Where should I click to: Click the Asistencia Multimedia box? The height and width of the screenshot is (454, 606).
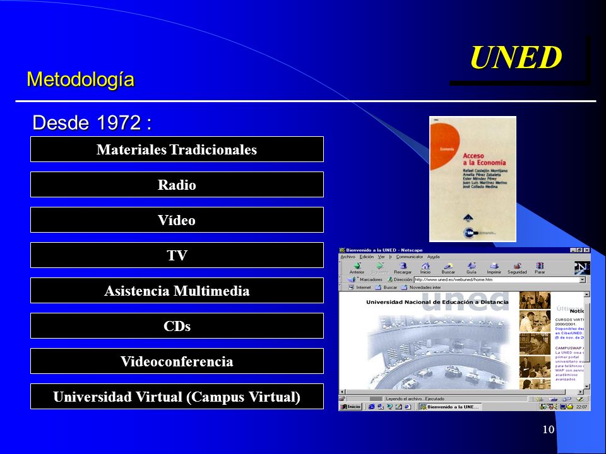(x=177, y=290)
